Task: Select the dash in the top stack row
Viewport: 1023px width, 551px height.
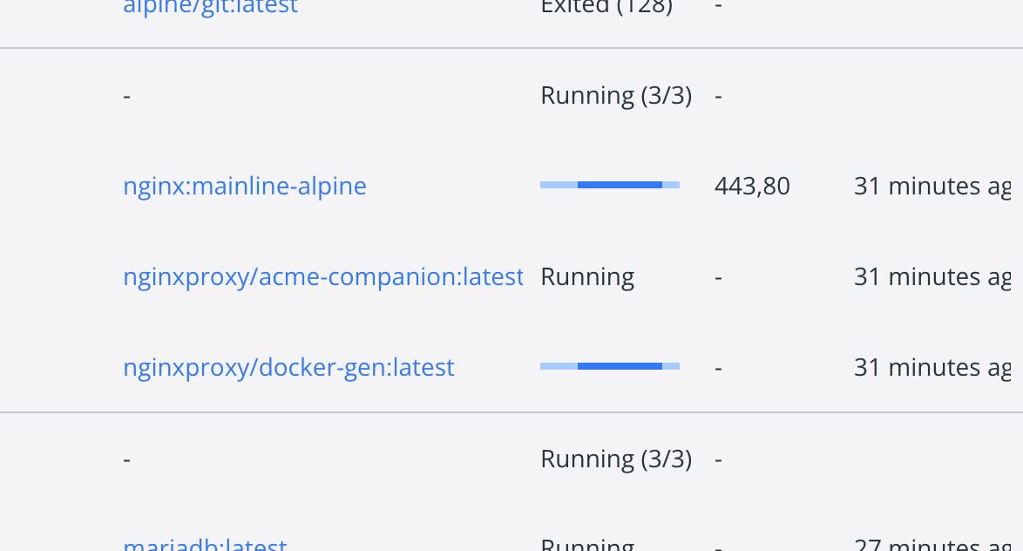Action: coord(126,95)
